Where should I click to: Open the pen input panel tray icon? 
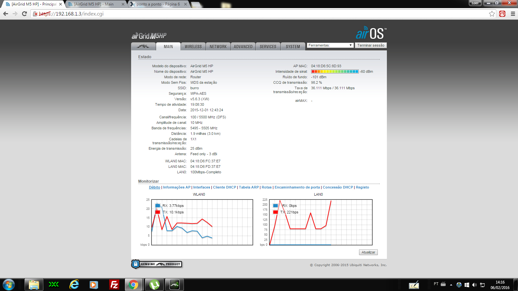414,285
